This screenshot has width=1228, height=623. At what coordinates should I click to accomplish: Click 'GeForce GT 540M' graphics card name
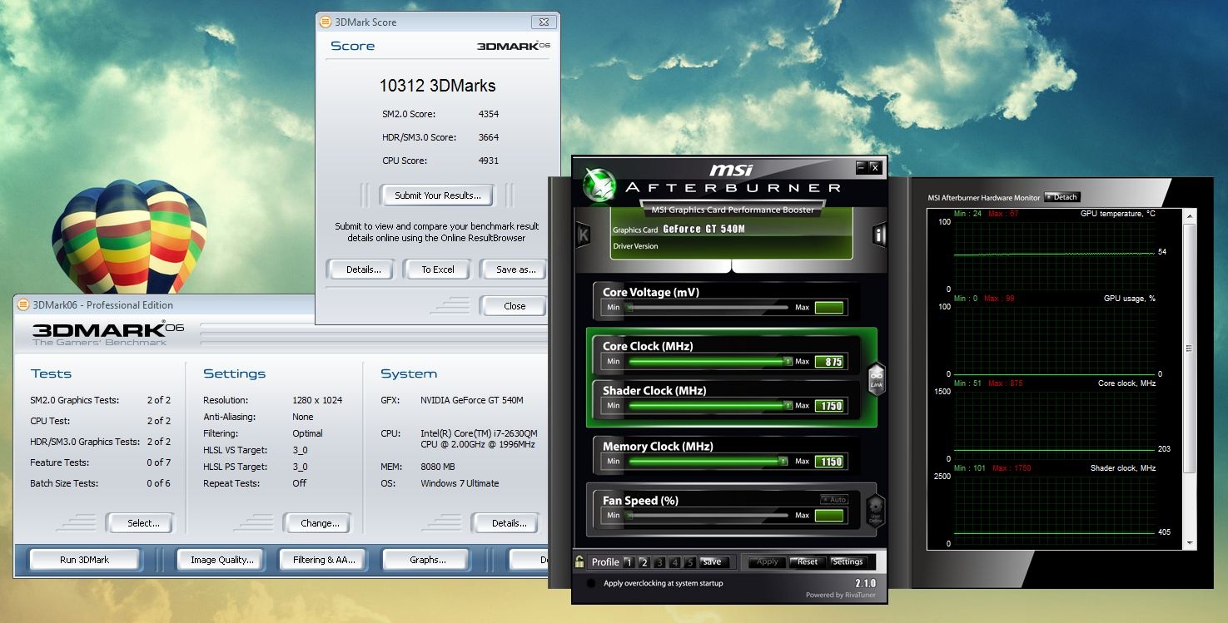[703, 229]
